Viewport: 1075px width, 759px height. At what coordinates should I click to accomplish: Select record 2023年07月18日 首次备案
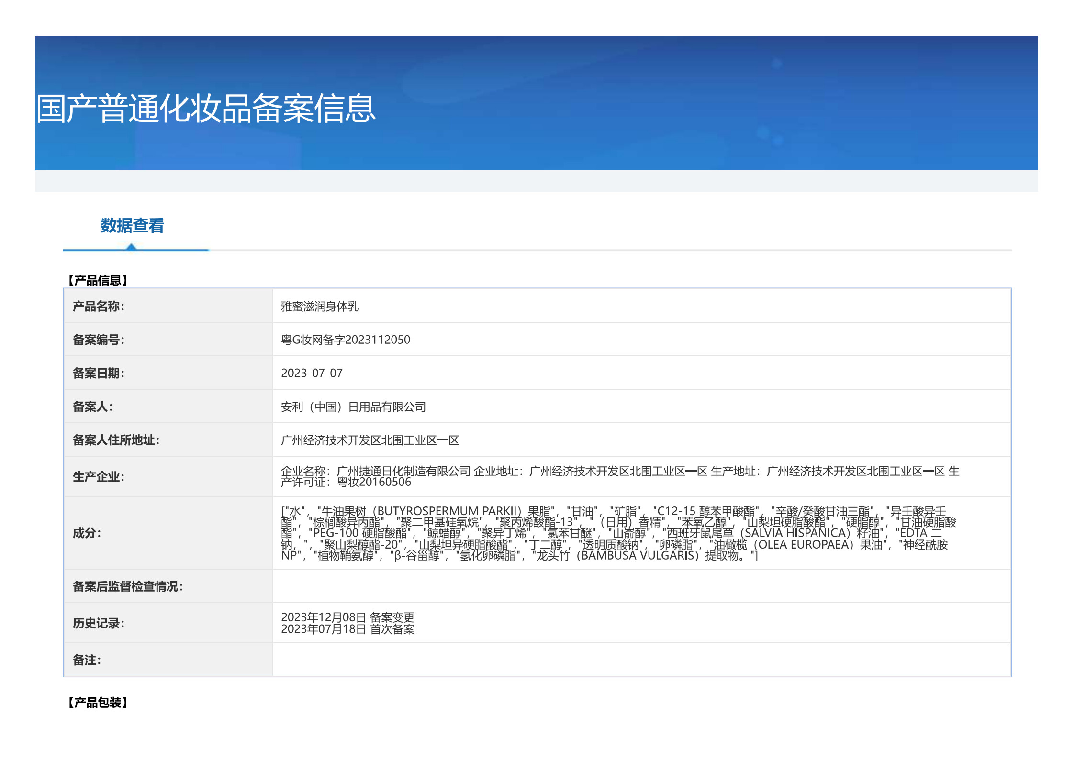347,629
